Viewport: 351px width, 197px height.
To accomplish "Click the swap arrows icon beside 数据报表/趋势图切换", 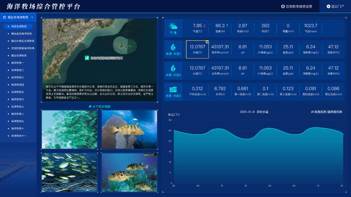I will [312, 112].
